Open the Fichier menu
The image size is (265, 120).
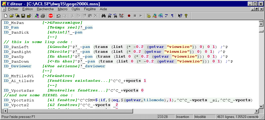pyautogui.click(x=13, y=9)
